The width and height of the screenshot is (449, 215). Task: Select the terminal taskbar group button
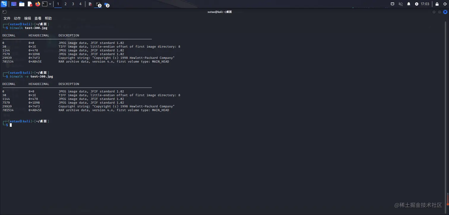coord(98,4)
